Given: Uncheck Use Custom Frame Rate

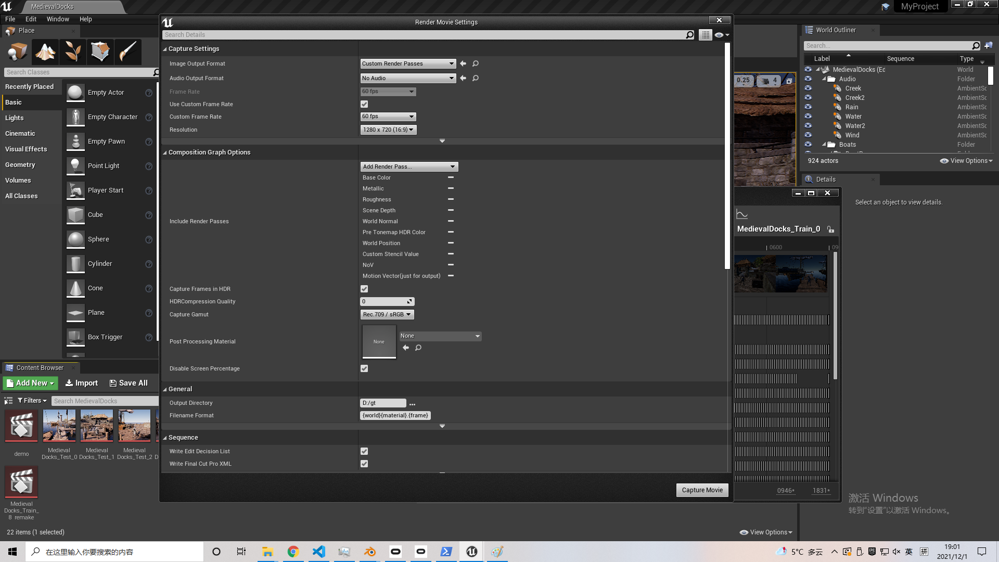Looking at the screenshot, I should 364,104.
